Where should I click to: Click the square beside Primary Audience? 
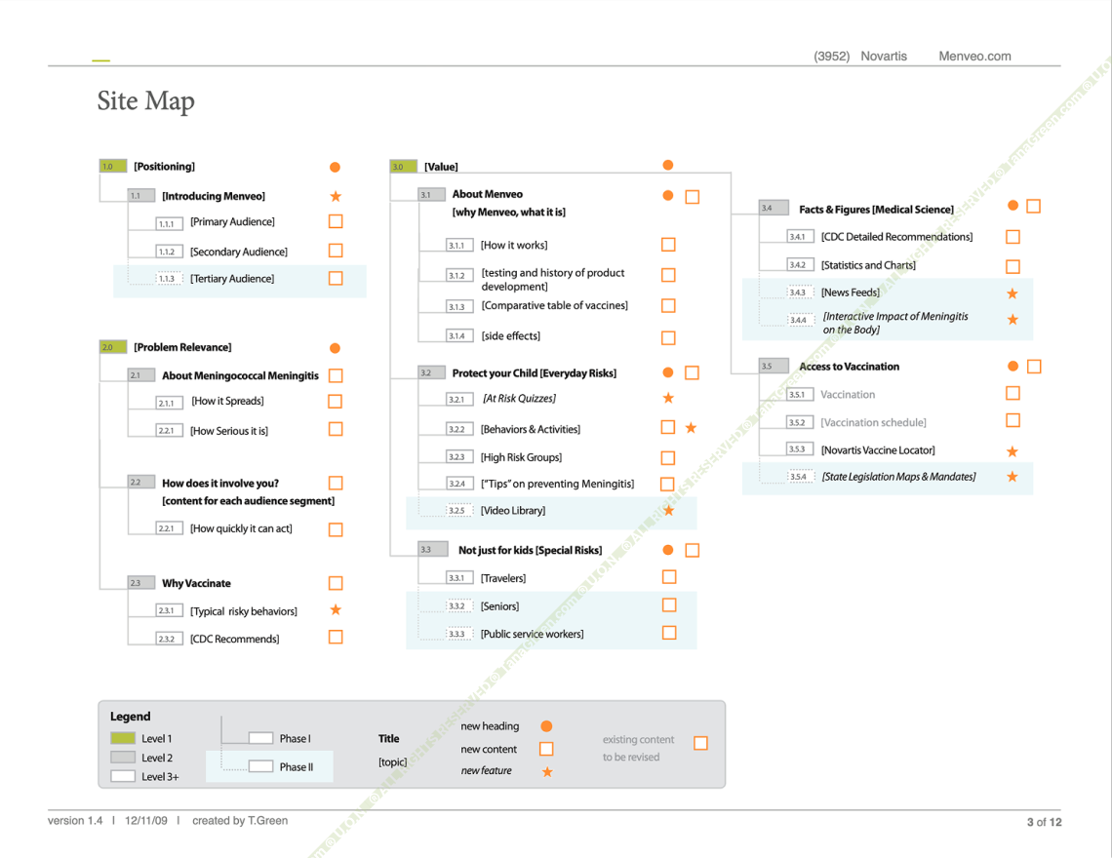tap(336, 221)
